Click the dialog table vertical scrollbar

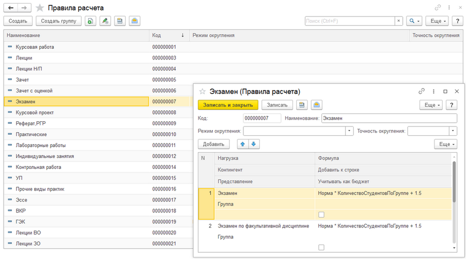coord(454,182)
